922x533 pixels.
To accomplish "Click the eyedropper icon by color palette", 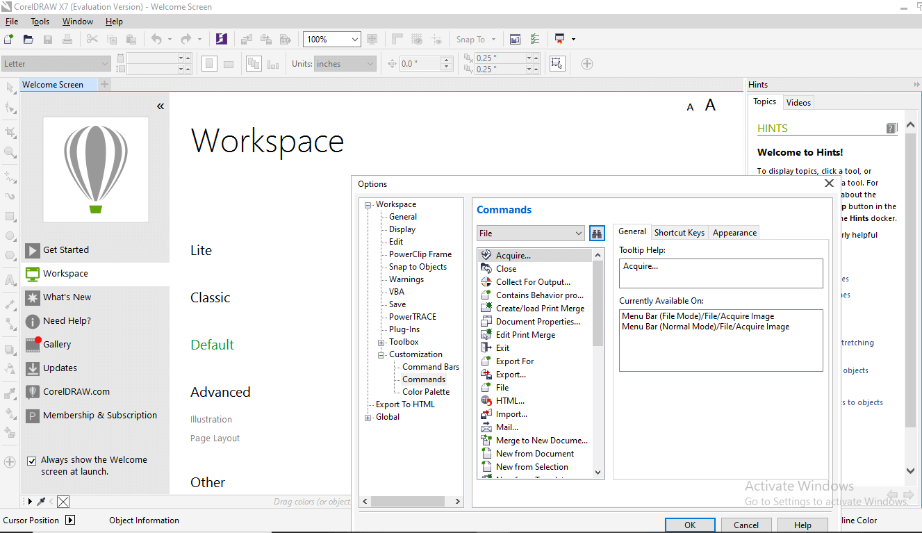I will click(41, 501).
